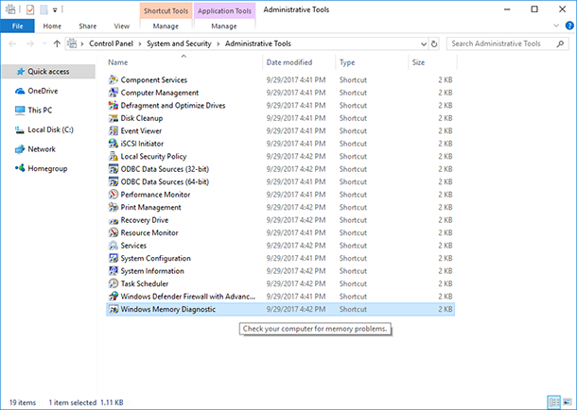The width and height of the screenshot is (577, 410).
Task: Click the Windows Defender Firewall icon
Action: [x=114, y=297]
